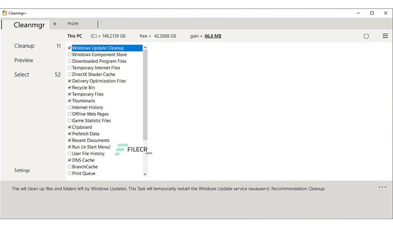Check Windows Component Store checkbox
The image size is (393, 227).
click(x=70, y=54)
